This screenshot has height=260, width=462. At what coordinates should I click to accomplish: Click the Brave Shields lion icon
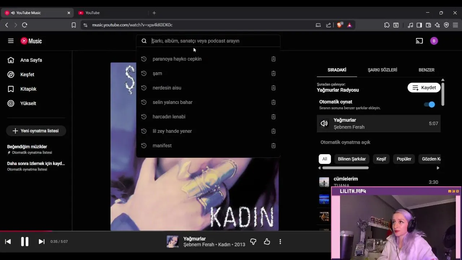tap(339, 25)
